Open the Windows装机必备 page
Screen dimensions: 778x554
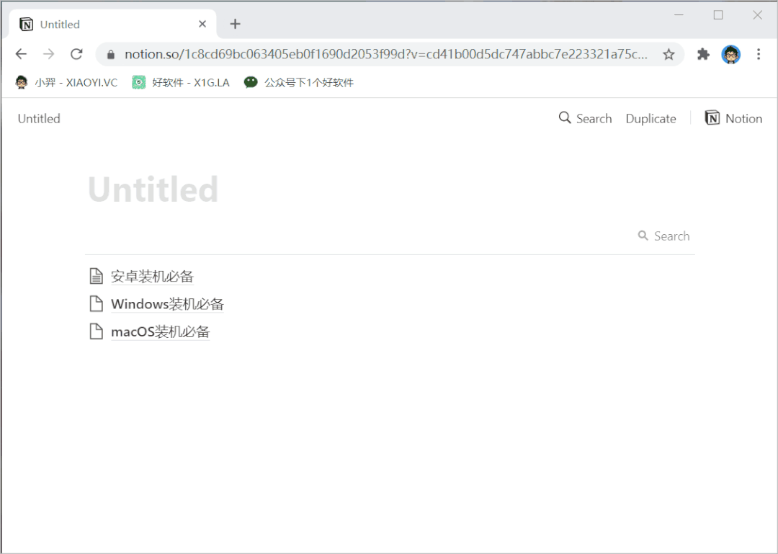[168, 304]
